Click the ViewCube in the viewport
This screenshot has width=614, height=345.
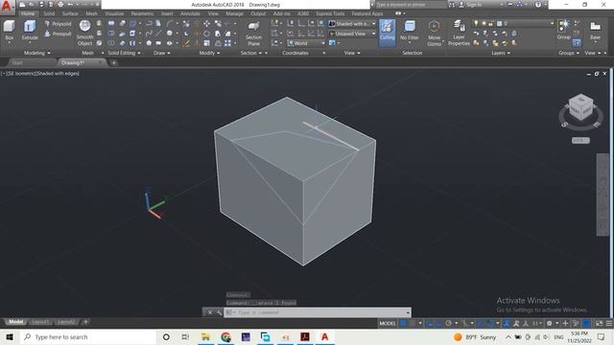(580, 107)
